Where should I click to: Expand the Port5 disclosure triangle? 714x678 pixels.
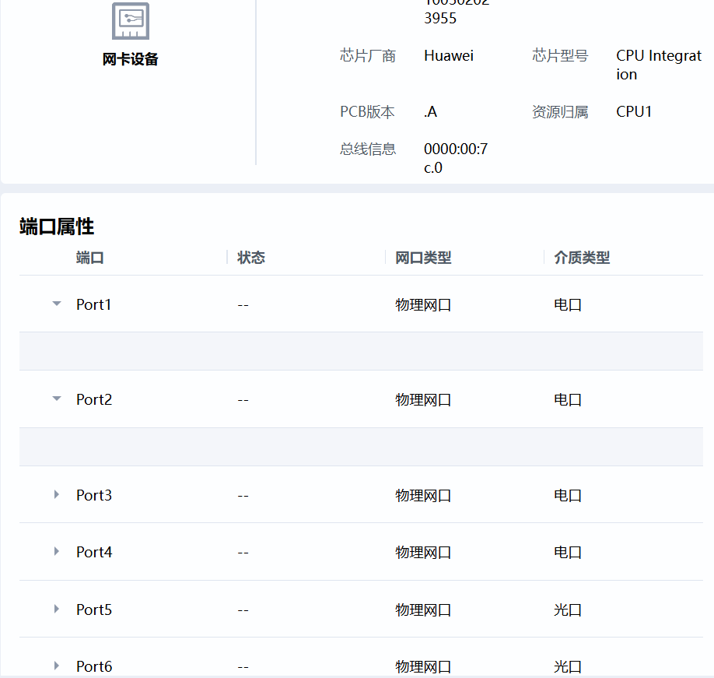57,609
